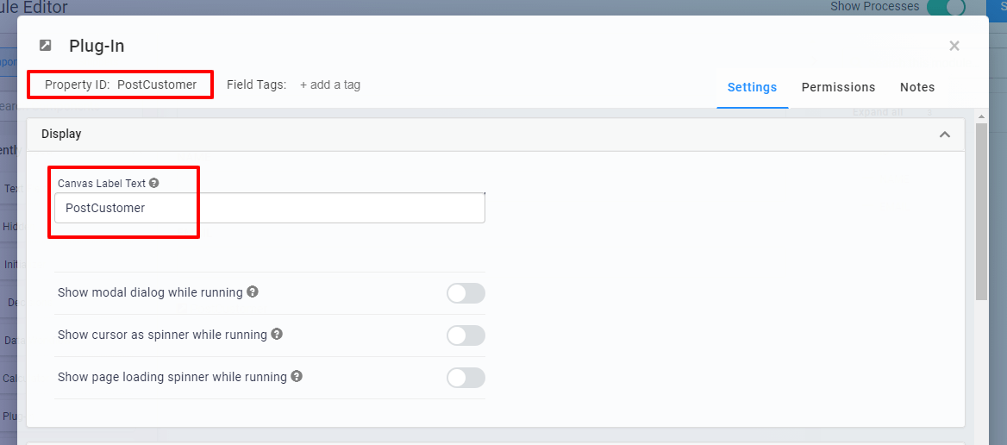Enable Show page loading spinner while running
The image size is (1007, 445).
pos(466,378)
